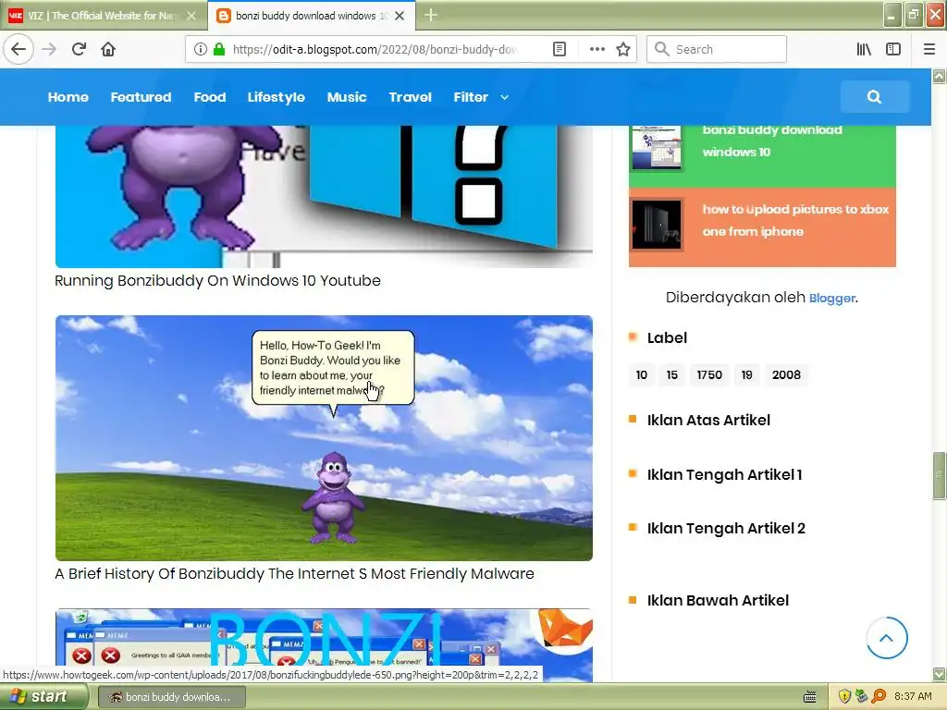Select the bonzi buddy download windows tab
The width and height of the screenshot is (947, 710).
(311, 16)
